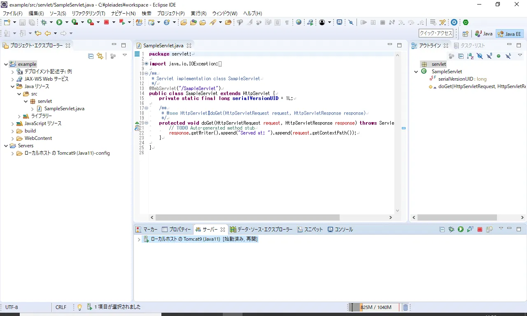Collapse all nodes in the Outline view
The width and height of the screenshot is (527, 316).
(x=461, y=56)
